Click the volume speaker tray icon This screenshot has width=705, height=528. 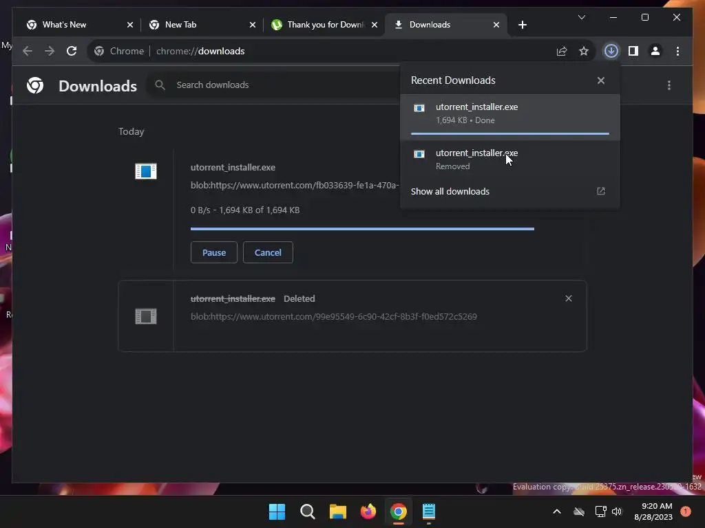(617, 511)
